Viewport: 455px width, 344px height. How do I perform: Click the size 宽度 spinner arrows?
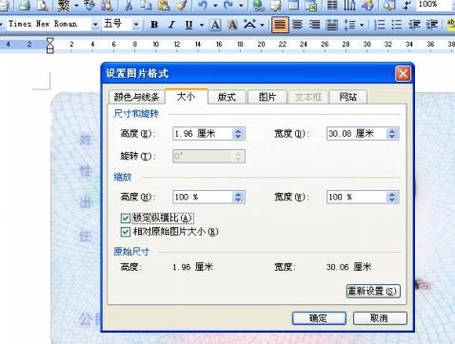[392, 134]
